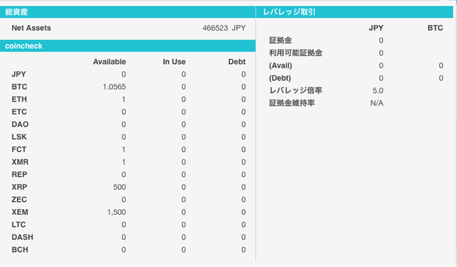457x267 pixels.
Task: Click the coincheck section header
Action: pyautogui.click(x=24, y=46)
